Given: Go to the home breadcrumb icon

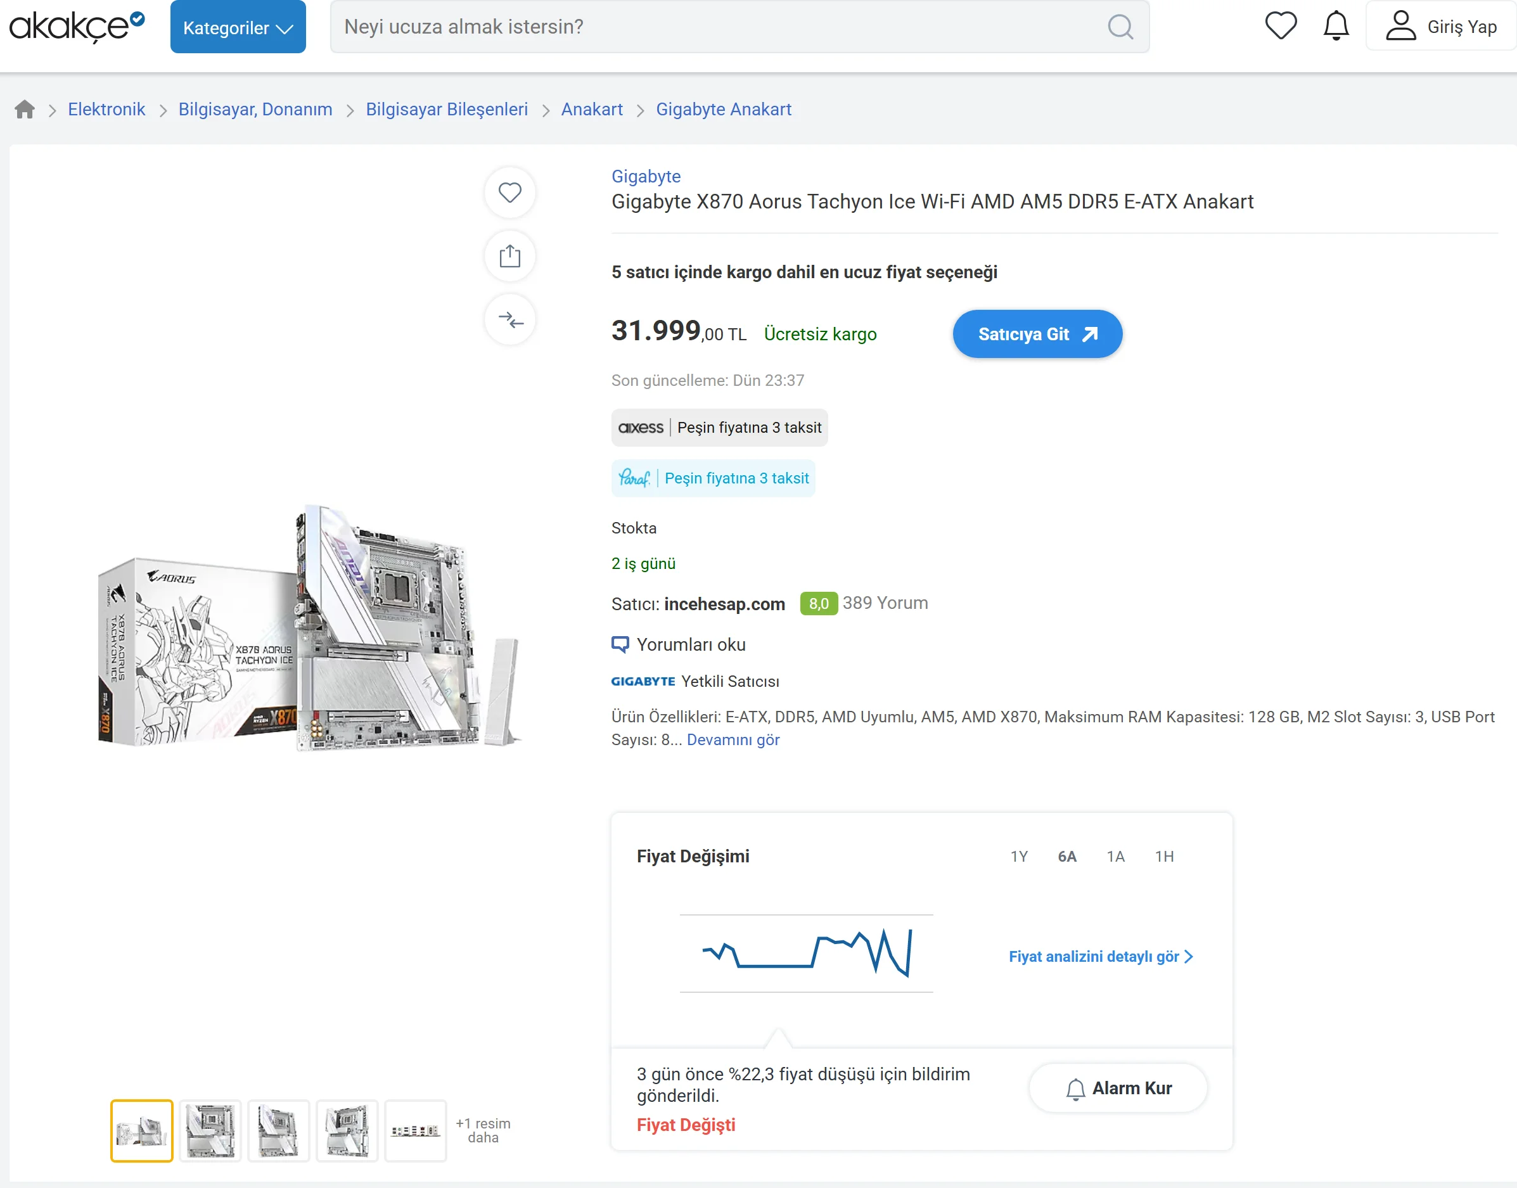Looking at the screenshot, I should pos(25,109).
